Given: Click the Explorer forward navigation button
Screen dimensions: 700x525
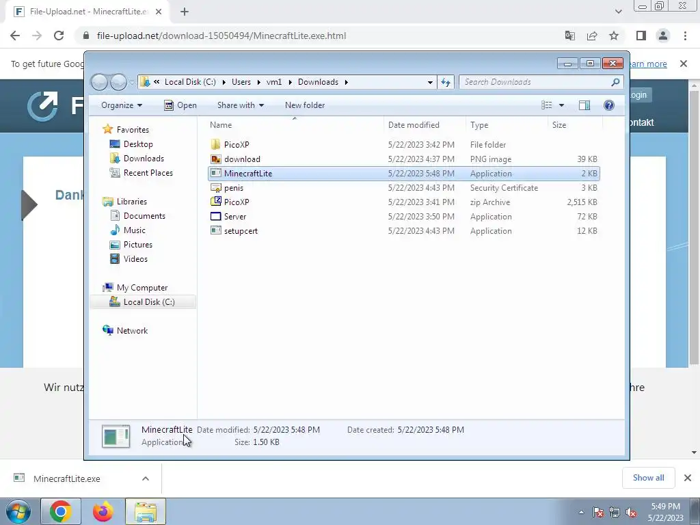Looking at the screenshot, I should pos(118,82).
